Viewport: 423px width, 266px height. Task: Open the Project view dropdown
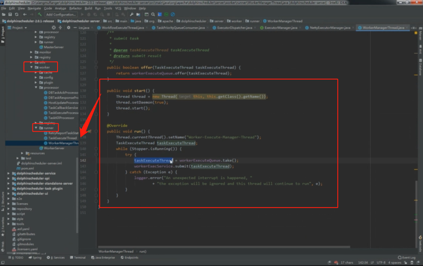(x=18, y=27)
